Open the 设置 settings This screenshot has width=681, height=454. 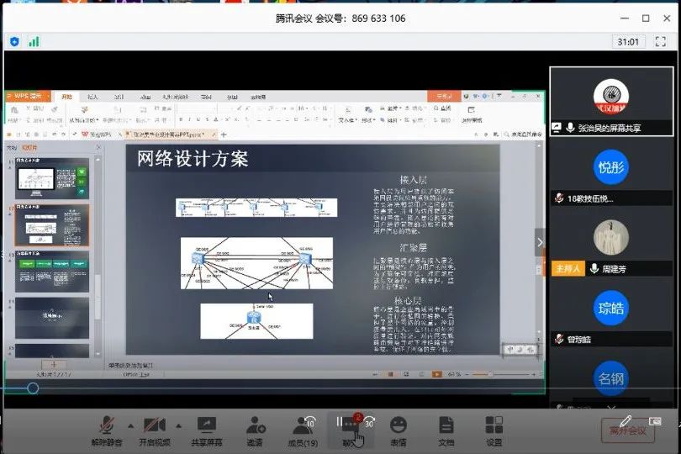(x=494, y=426)
